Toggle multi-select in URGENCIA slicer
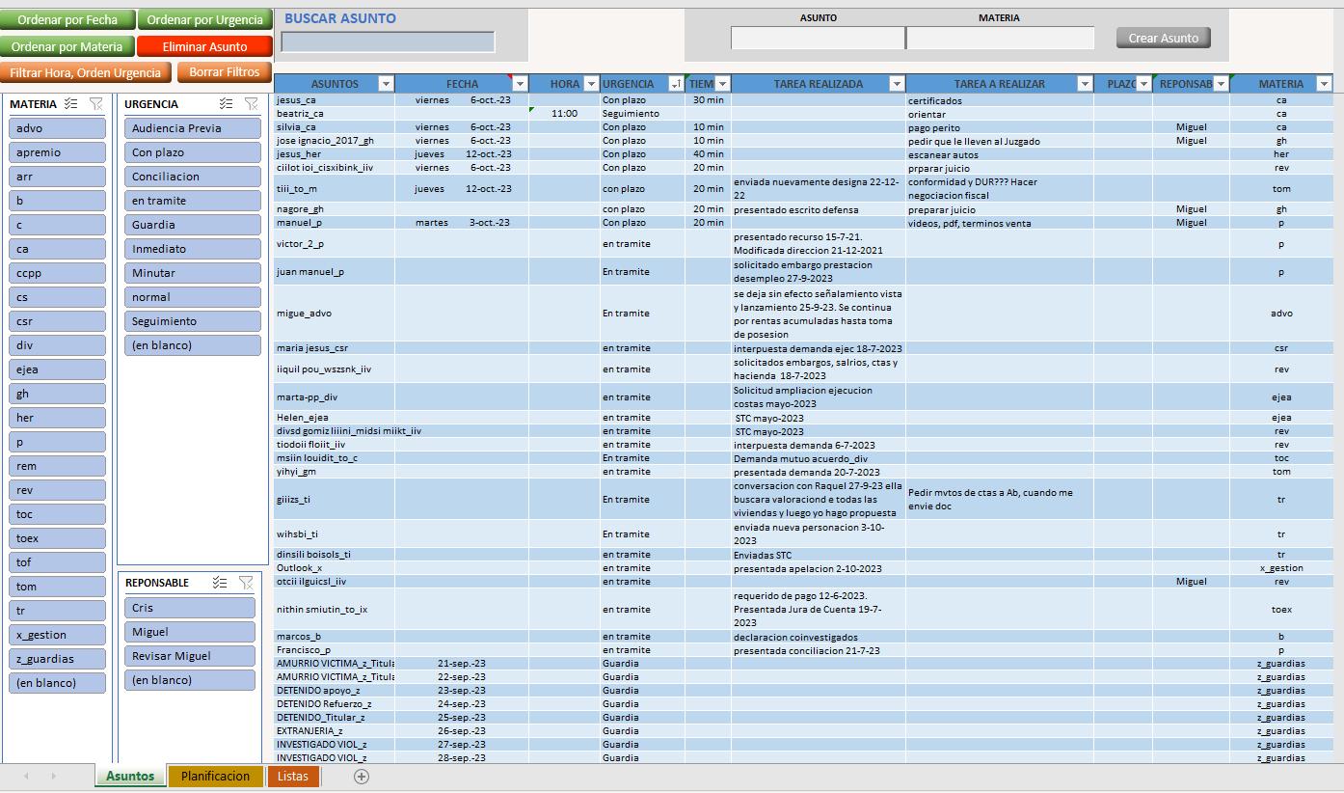Screen dimensions: 1344x793 click(226, 103)
